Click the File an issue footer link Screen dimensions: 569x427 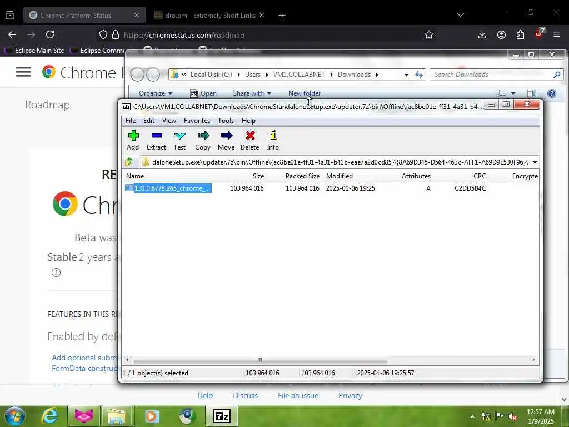298,395
